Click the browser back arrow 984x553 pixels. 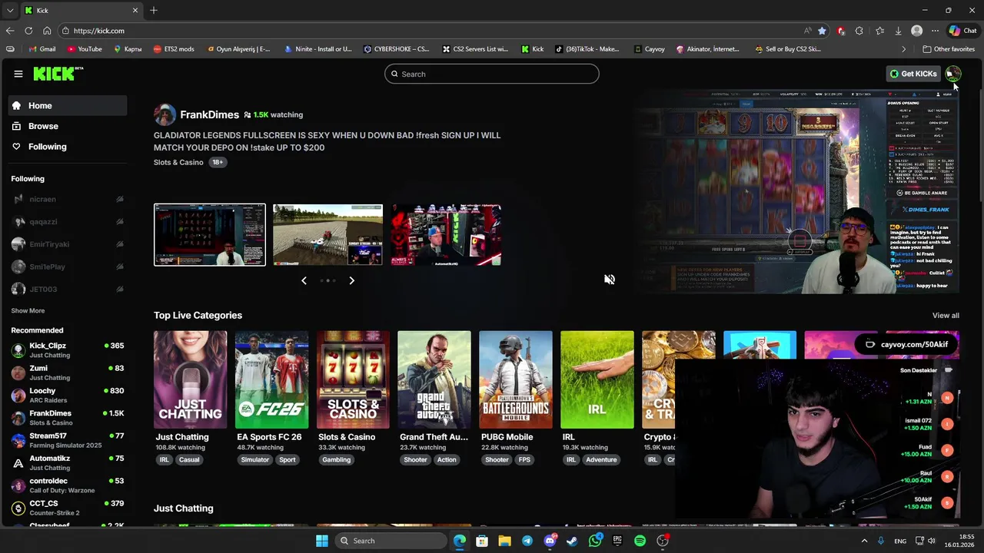(x=10, y=31)
